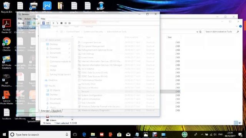Image resolution: width=246 pixels, height=138 pixels.
Task: Click the volume icon in system tray
Action: [215, 135]
